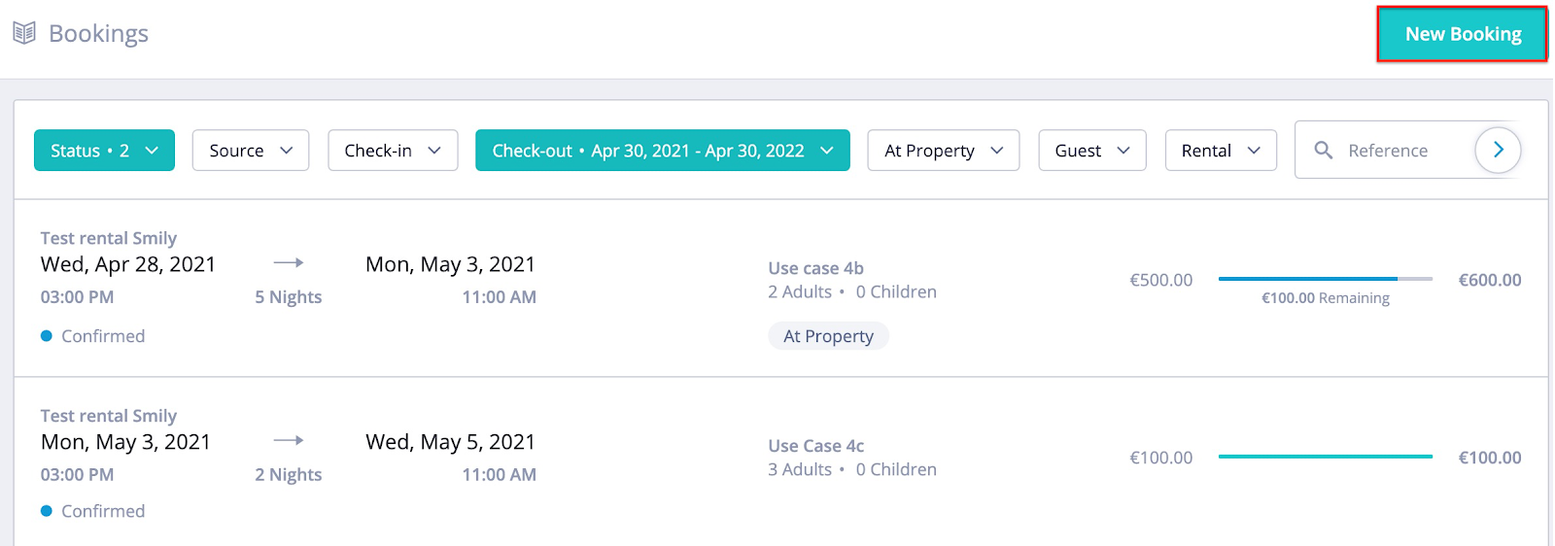
Task: Click the At Property tag on first booking
Action: 828,336
